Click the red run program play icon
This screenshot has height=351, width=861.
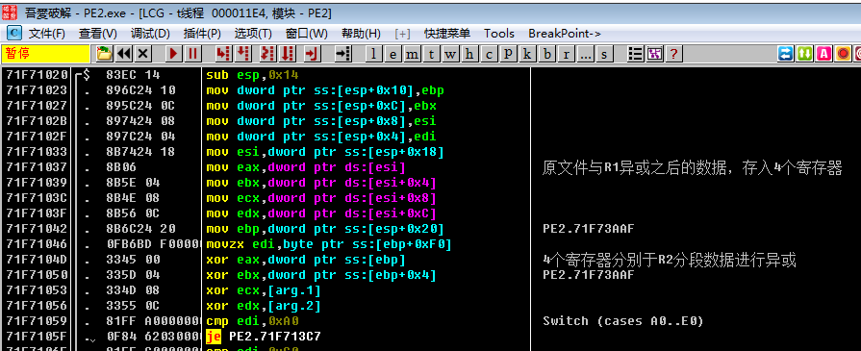173,53
